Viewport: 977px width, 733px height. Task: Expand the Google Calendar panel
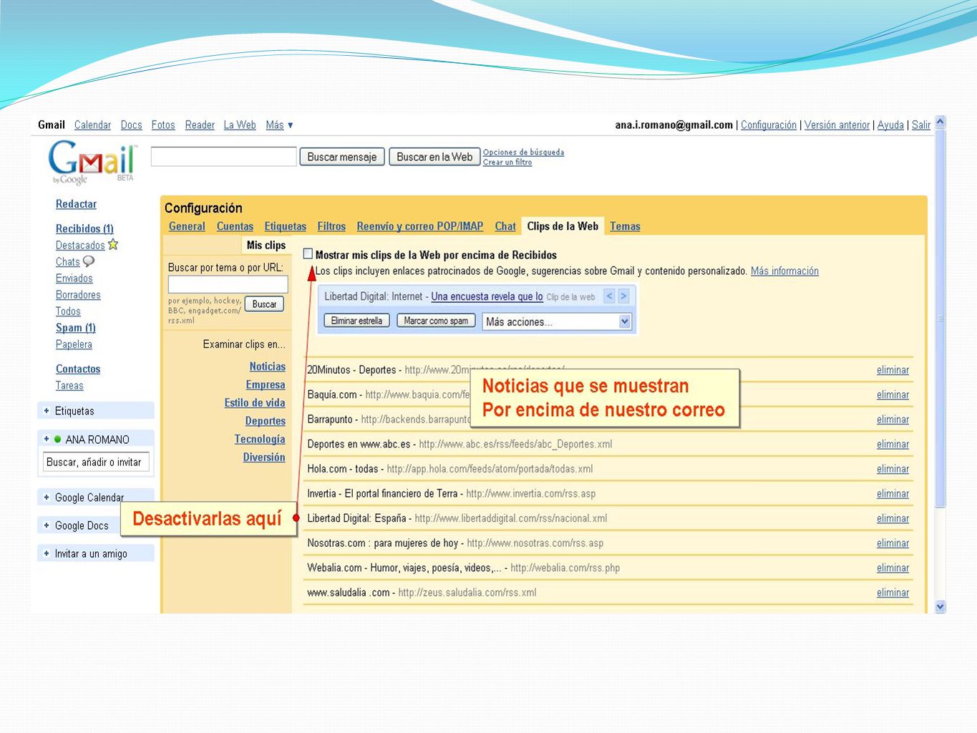tap(47, 497)
